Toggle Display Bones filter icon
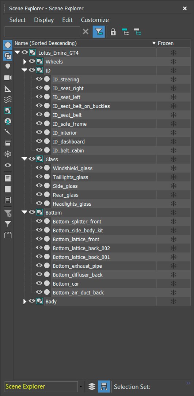The height and width of the screenshot is (396, 194). pos(8,132)
